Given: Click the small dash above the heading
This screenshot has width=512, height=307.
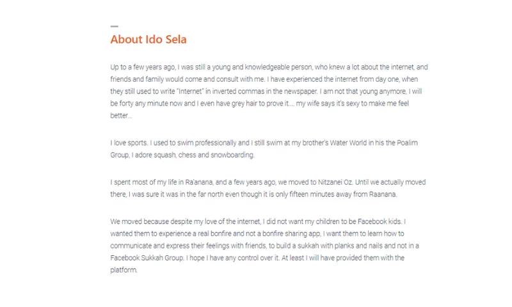Looking at the screenshot, I should point(114,26).
